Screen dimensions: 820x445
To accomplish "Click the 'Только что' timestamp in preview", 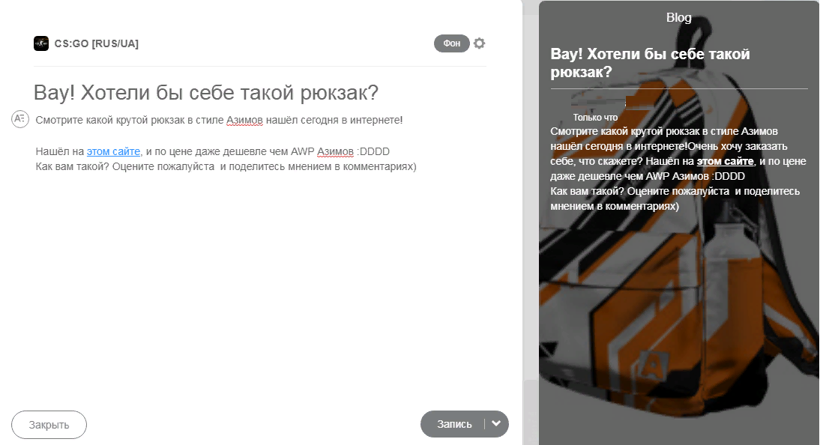I will point(595,118).
